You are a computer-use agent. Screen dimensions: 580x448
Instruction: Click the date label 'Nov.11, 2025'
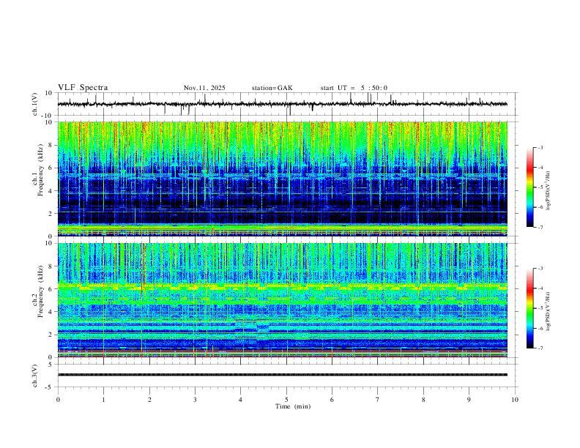point(204,88)
